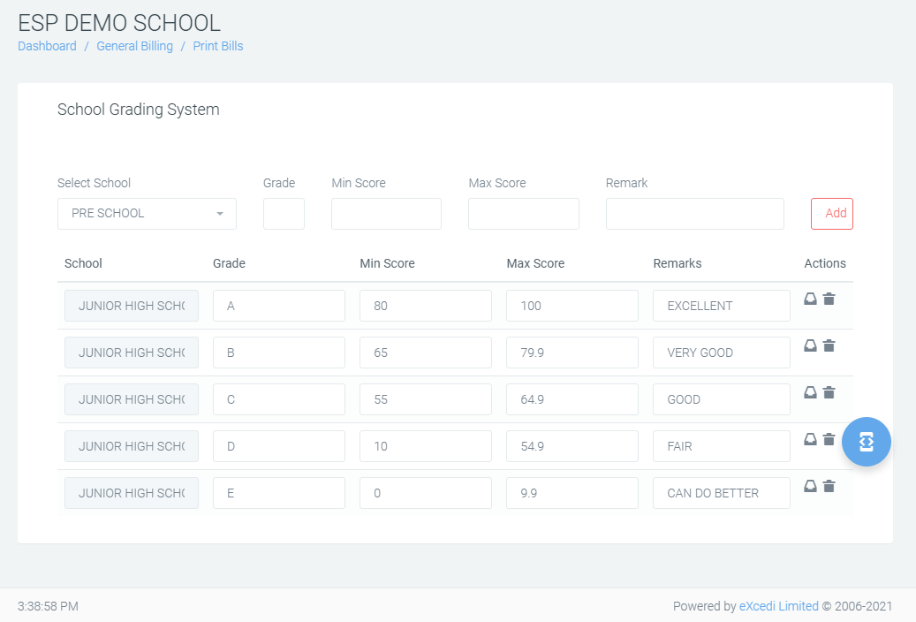
Task: Navigate to General Billing via breadcrumb
Action: [134, 45]
